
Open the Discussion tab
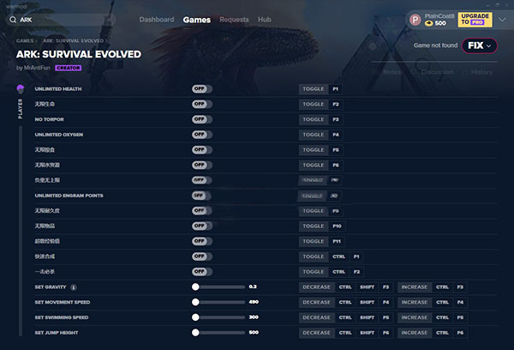[x=437, y=72]
